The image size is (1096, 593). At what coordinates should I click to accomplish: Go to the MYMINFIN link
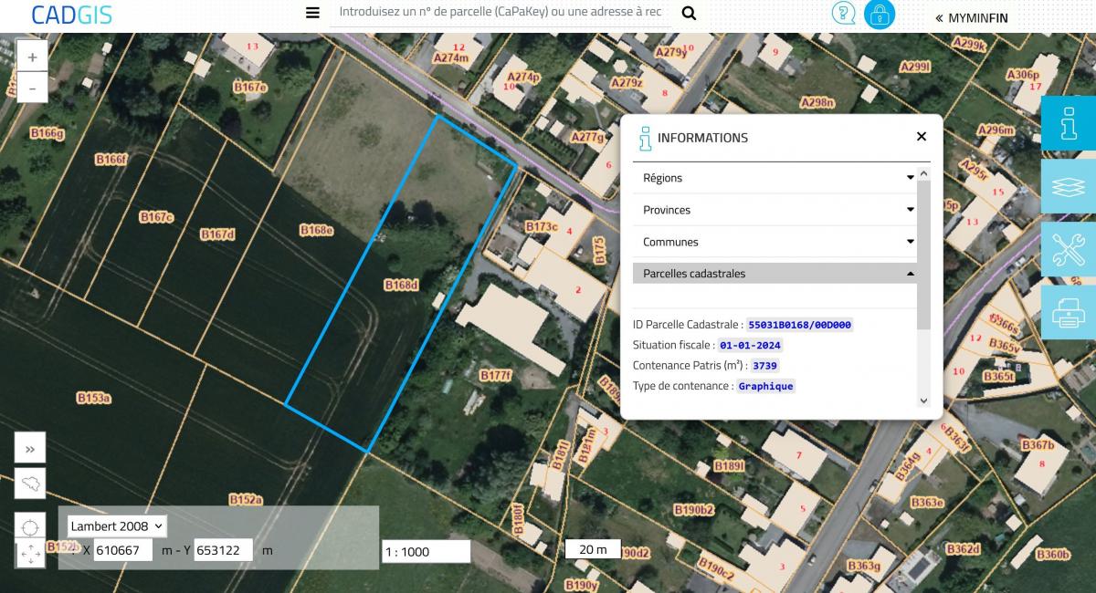click(x=971, y=17)
